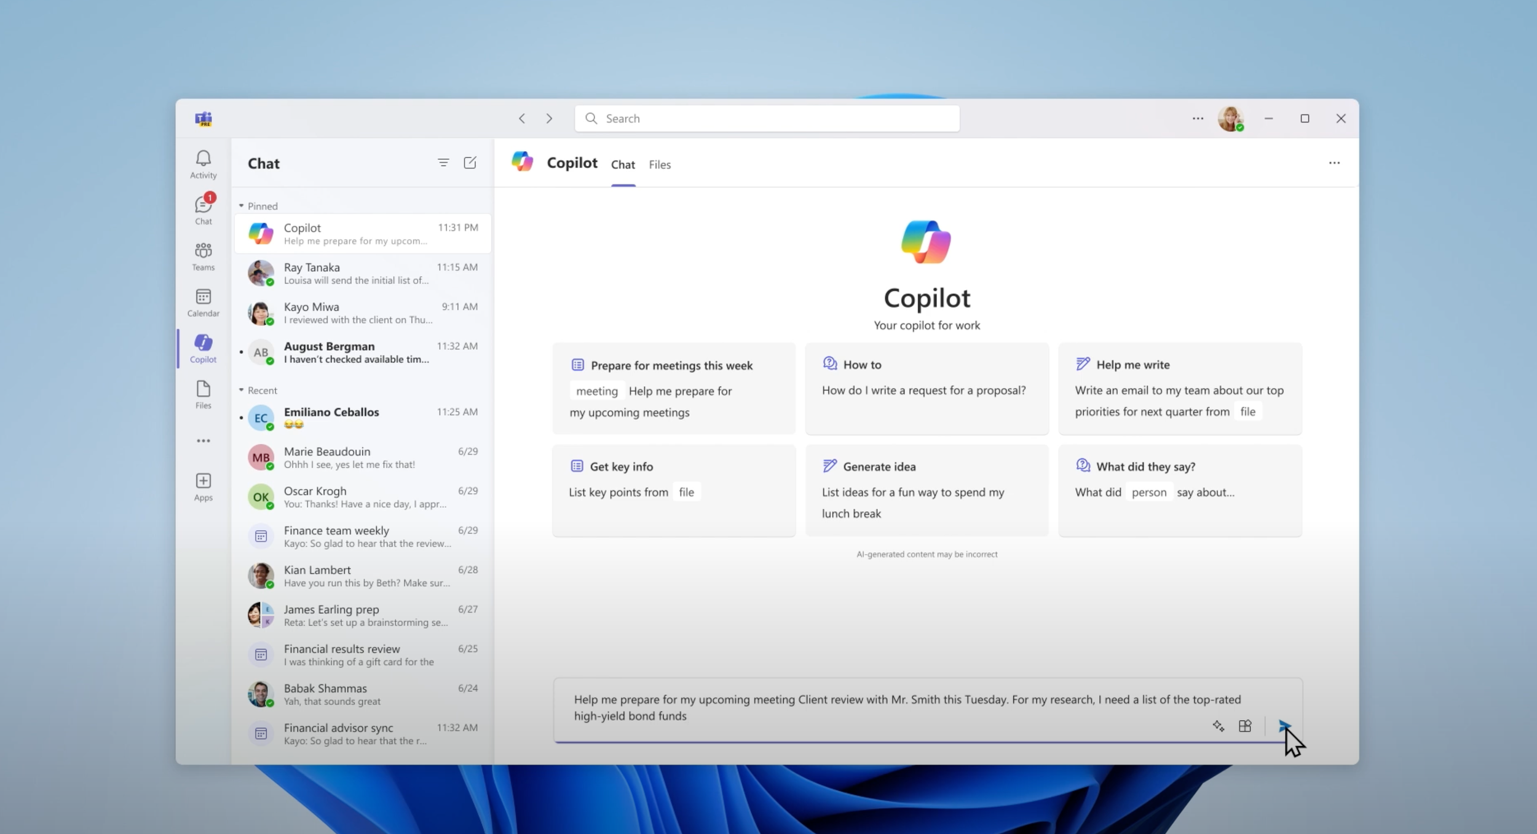Open the Kayo Miwa conversation
The width and height of the screenshot is (1537, 834).
(x=363, y=312)
